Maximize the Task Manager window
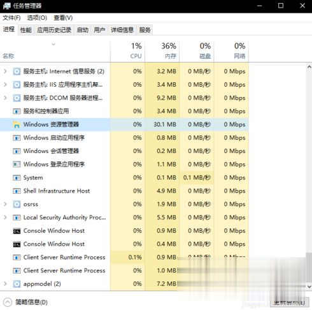Viewport: 312px width, 310px height. tap(281, 6)
